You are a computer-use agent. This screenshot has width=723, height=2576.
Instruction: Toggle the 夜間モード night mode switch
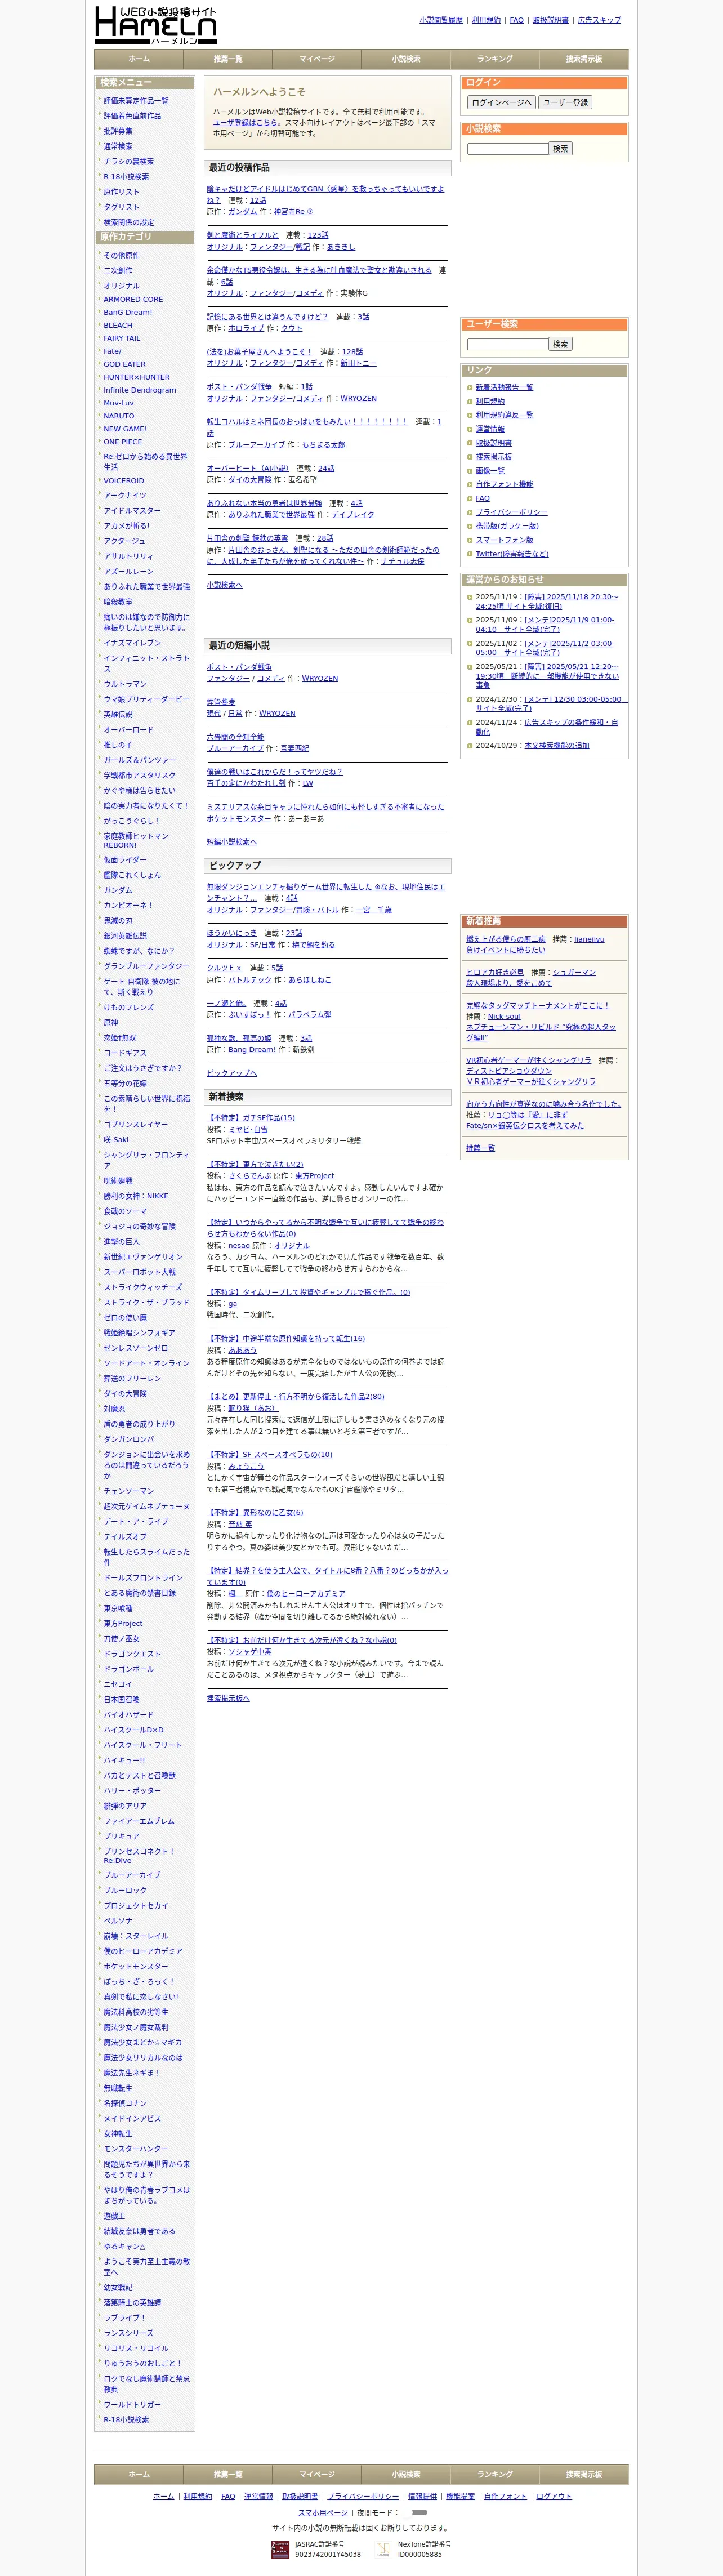[419, 2512]
